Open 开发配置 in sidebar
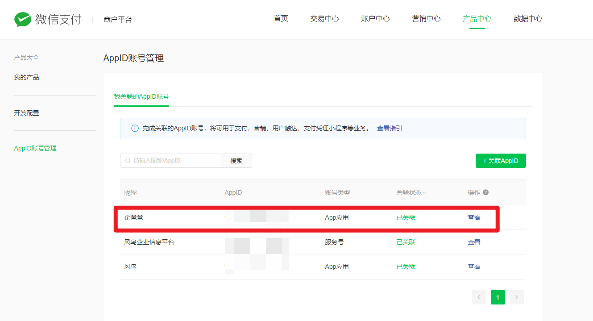 click(27, 113)
